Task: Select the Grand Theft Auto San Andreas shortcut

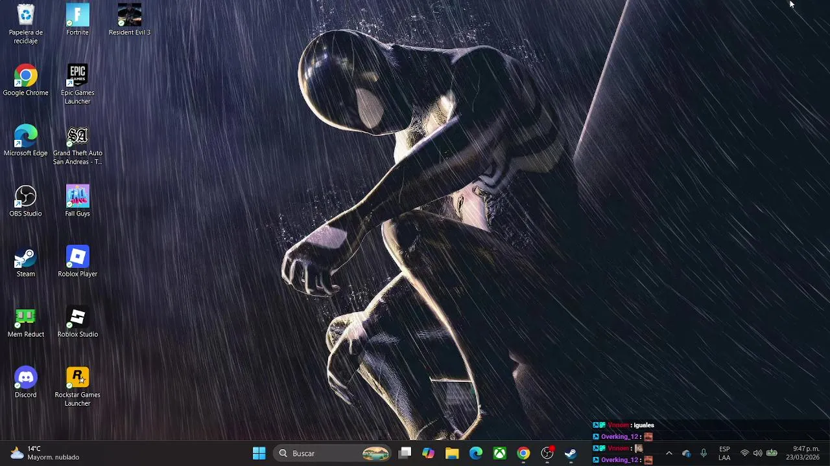Action: coord(77,145)
